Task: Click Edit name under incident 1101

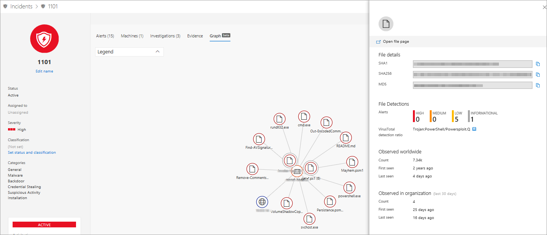Action: [x=44, y=71]
